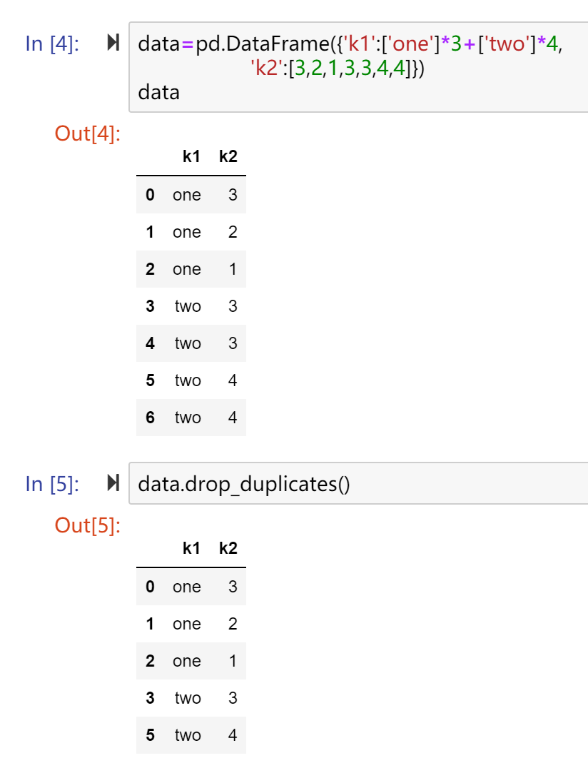Click row index 4 in the first table
This screenshot has height=768, width=588.
pyautogui.click(x=191, y=343)
